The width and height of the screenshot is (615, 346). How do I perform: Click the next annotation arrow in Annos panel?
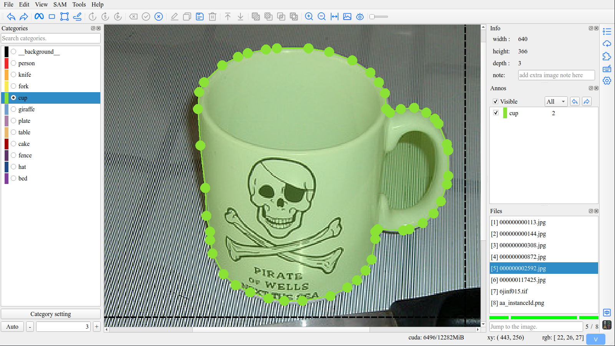click(x=587, y=101)
